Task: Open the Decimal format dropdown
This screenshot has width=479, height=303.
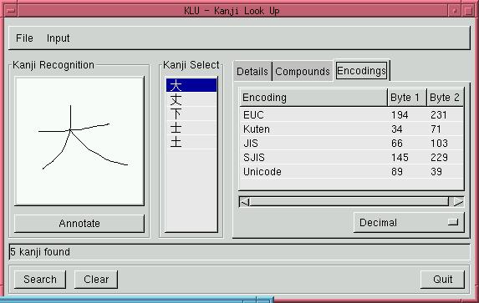Action: click(x=409, y=222)
